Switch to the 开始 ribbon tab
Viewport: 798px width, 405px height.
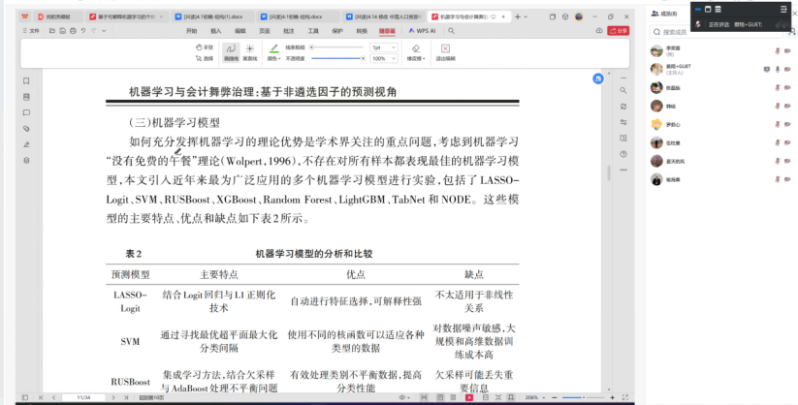coord(191,31)
